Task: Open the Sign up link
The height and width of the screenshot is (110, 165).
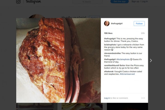Action: 135,1
